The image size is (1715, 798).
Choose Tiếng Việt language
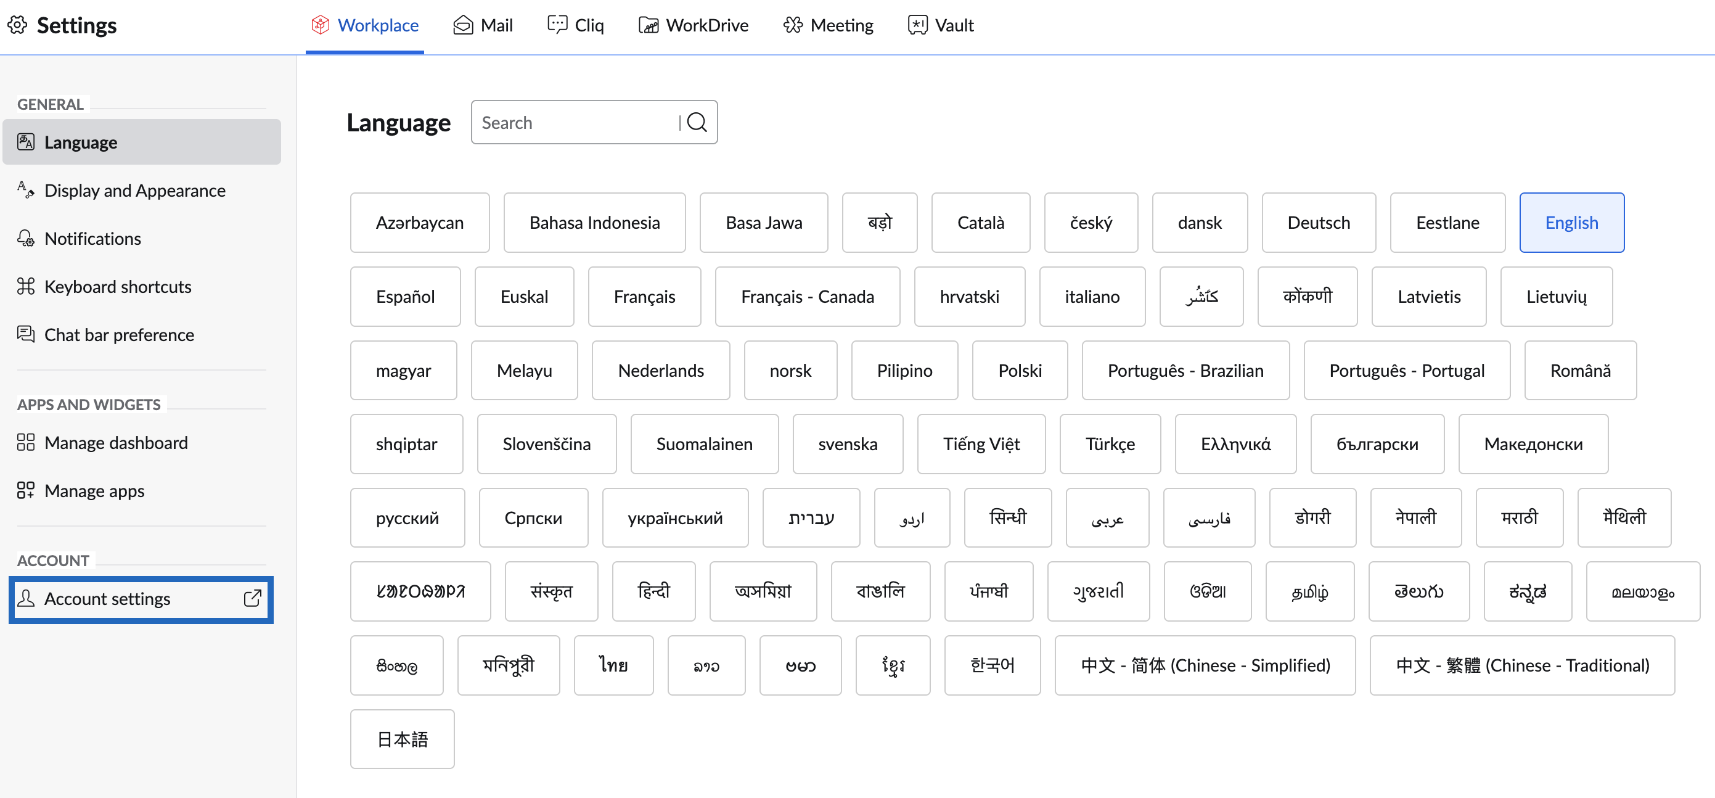(981, 443)
